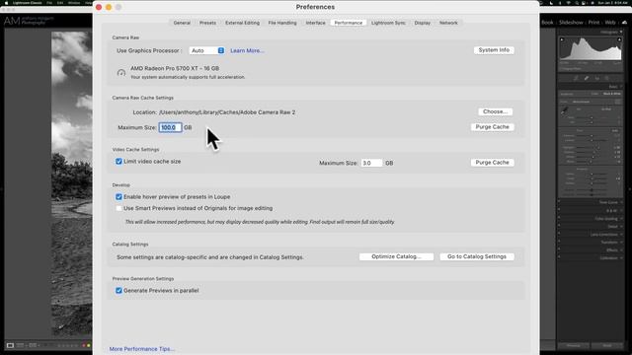Click the Previous button in Develop panel
Viewport: 632px width, 355px height.
573,345
